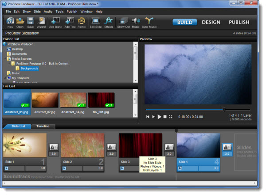The image size is (266, 195).
Task: Collapse the My Computer tree node
Action: pyautogui.click(x=5, y=78)
